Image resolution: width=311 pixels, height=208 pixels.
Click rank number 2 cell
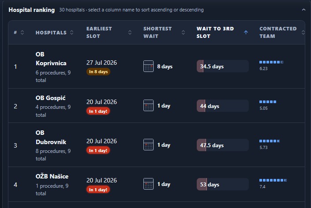pyautogui.click(x=15, y=106)
